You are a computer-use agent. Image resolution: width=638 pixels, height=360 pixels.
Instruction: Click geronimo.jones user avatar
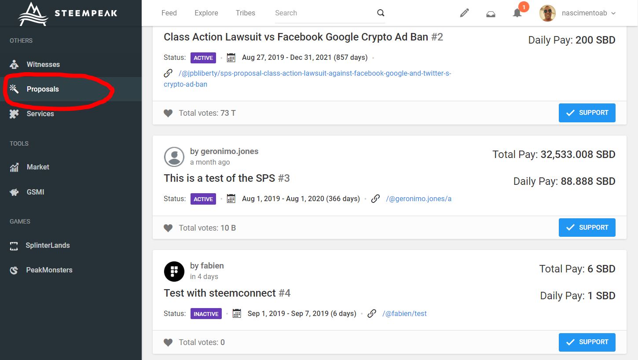click(x=174, y=157)
